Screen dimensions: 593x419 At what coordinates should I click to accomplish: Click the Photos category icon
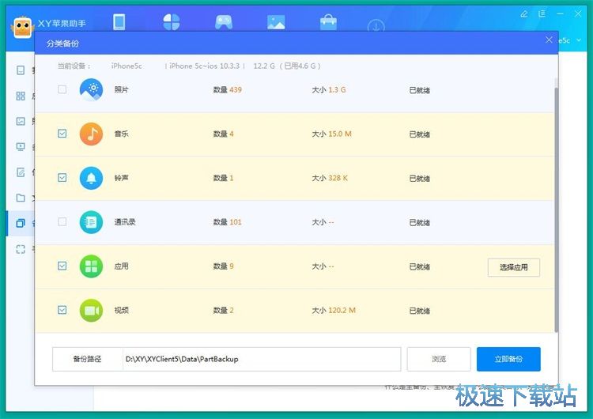coord(92,89)
